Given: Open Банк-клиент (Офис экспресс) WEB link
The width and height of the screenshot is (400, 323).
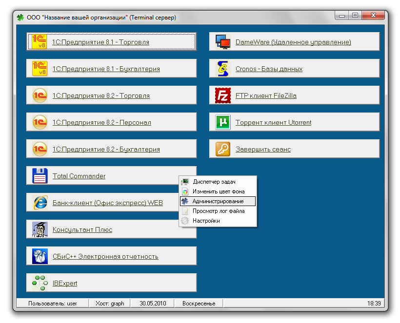Looking at the screenshot, I should coord(108,203).
